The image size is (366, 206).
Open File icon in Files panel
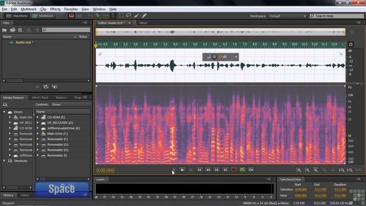[x=5, y=30]
